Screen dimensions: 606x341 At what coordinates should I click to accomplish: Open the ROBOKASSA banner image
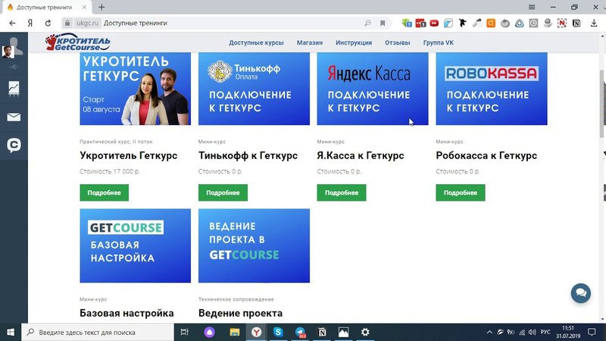pyautogui.click(x=492, y=89)
